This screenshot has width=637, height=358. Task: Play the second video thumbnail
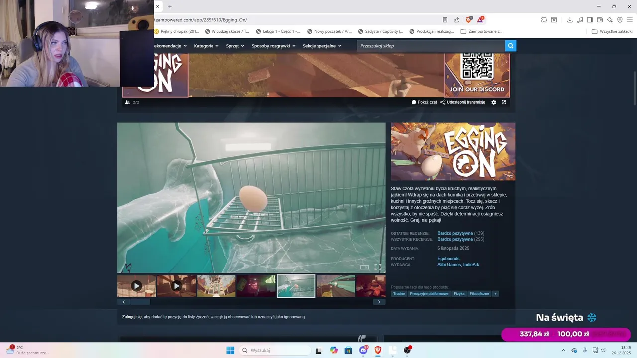[176, 286]
